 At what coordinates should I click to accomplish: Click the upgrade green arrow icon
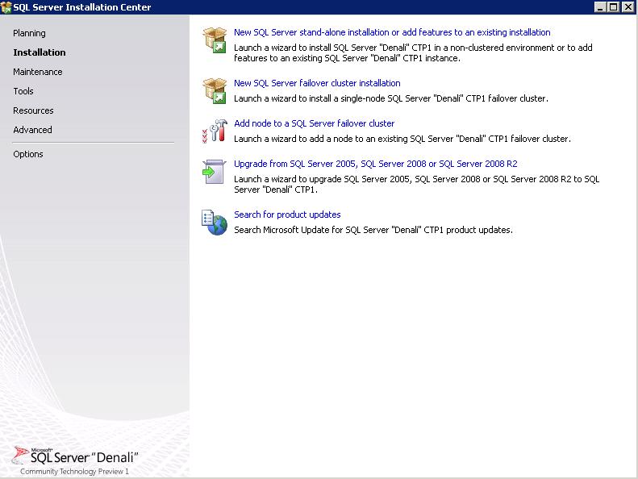coord(214,172)
